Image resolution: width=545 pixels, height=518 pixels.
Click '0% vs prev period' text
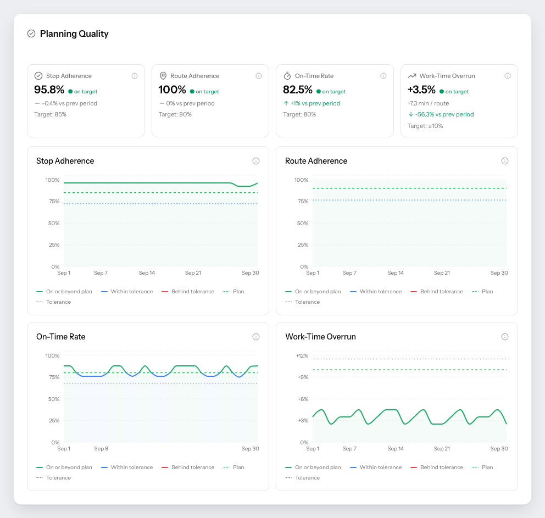coord(191,103)
